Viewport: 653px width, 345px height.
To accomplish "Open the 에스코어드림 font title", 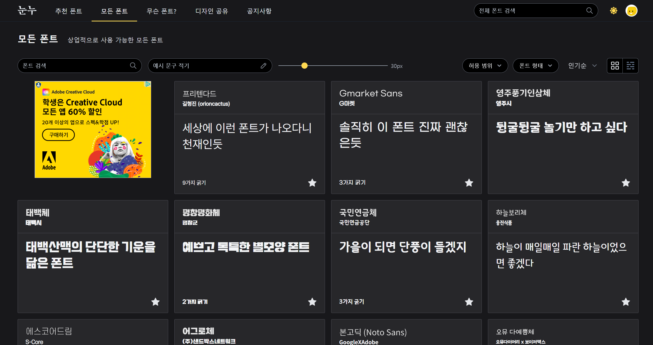I will 49,331.
